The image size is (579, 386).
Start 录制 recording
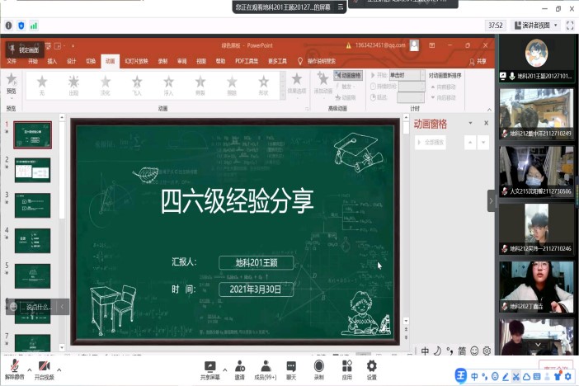click(318, 365)
